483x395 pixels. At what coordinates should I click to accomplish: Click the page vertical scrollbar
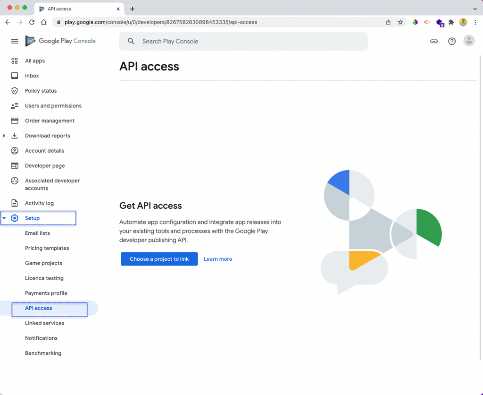click(480, 207)
